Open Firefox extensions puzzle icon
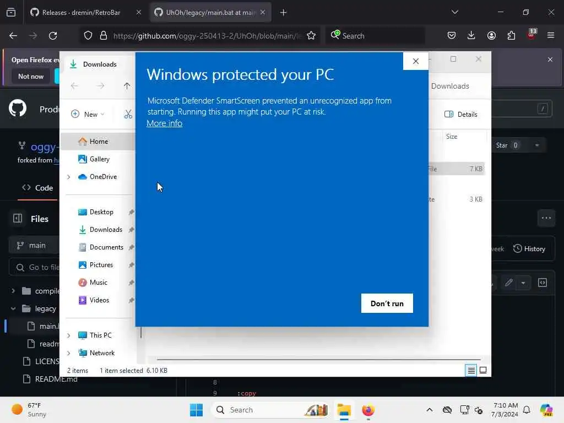 tap(511, 35)
